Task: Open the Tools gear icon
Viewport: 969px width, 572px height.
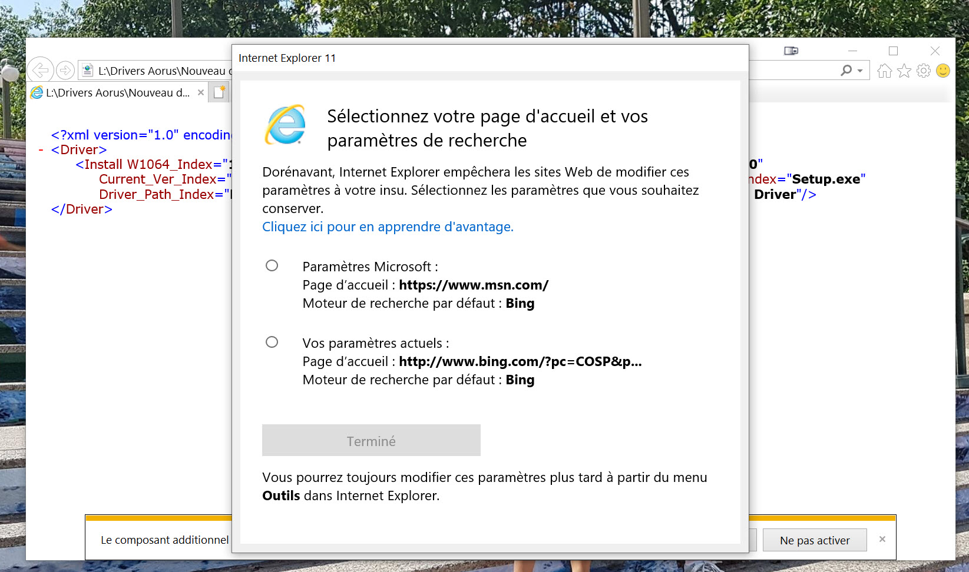Action: [x=924, y=71]
